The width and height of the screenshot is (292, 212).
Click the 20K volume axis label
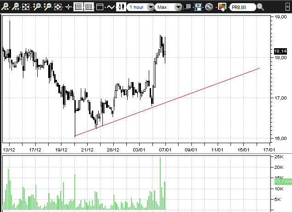(x=279, y=167)
